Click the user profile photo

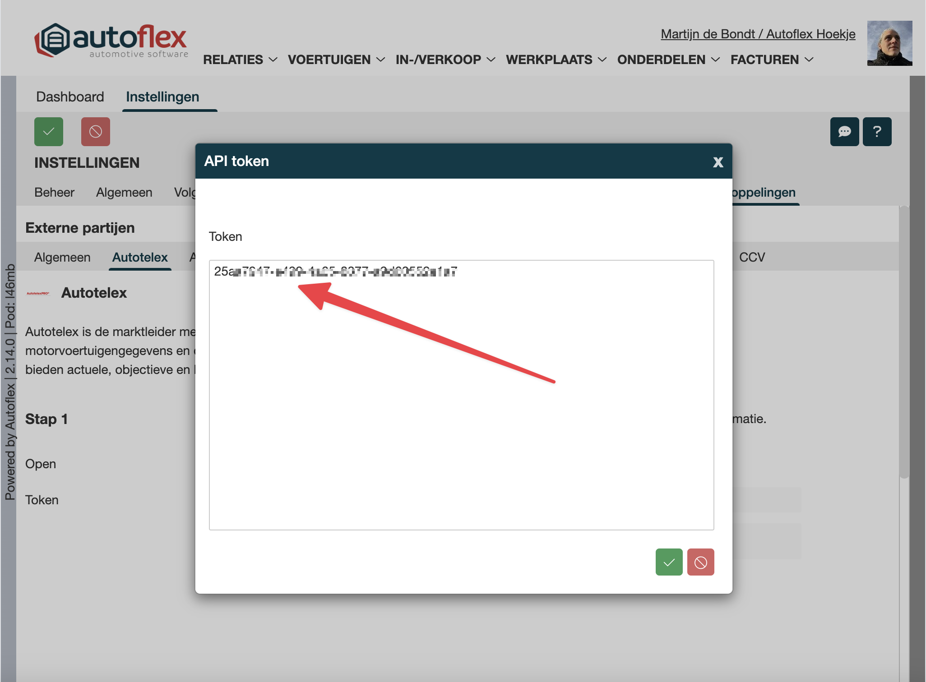889,43
